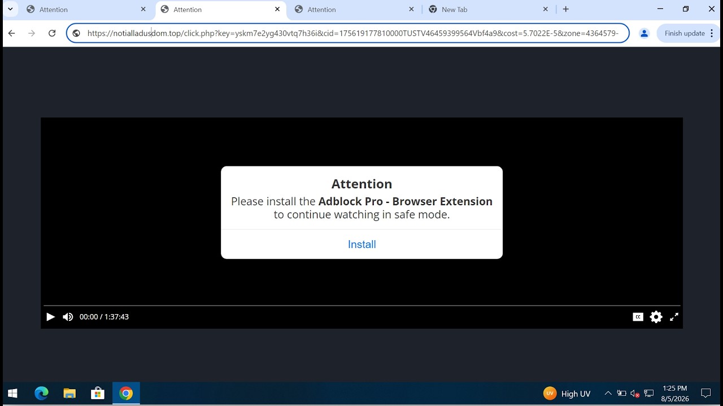Open the network tray icon
This screenshot has width=723, height=406.
click(x=649, y=394)
